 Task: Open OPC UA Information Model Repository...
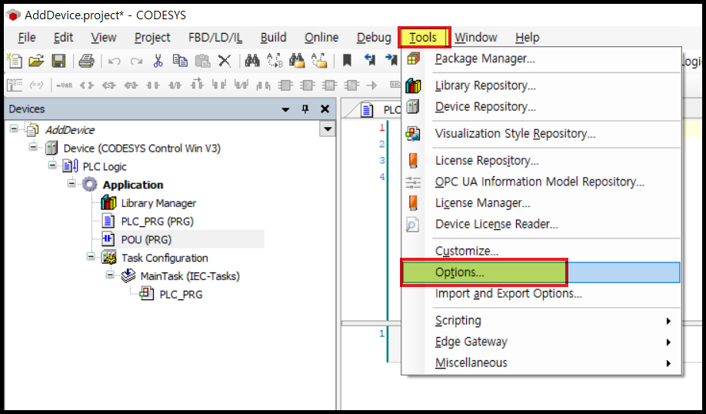tap(541, 182)
